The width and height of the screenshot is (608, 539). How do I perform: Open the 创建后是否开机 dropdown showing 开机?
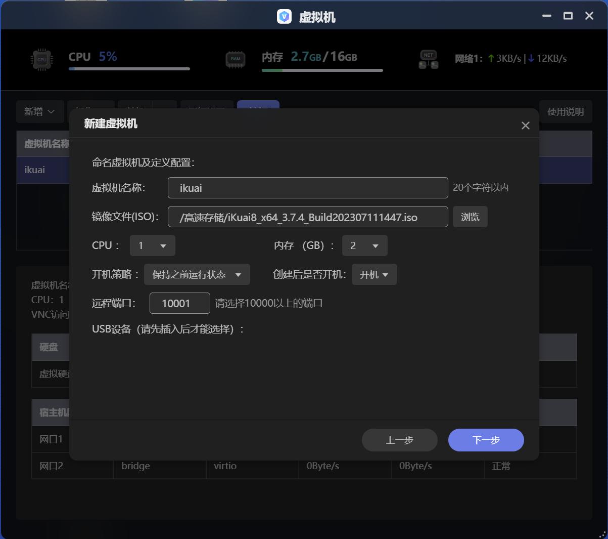(374, 274)
